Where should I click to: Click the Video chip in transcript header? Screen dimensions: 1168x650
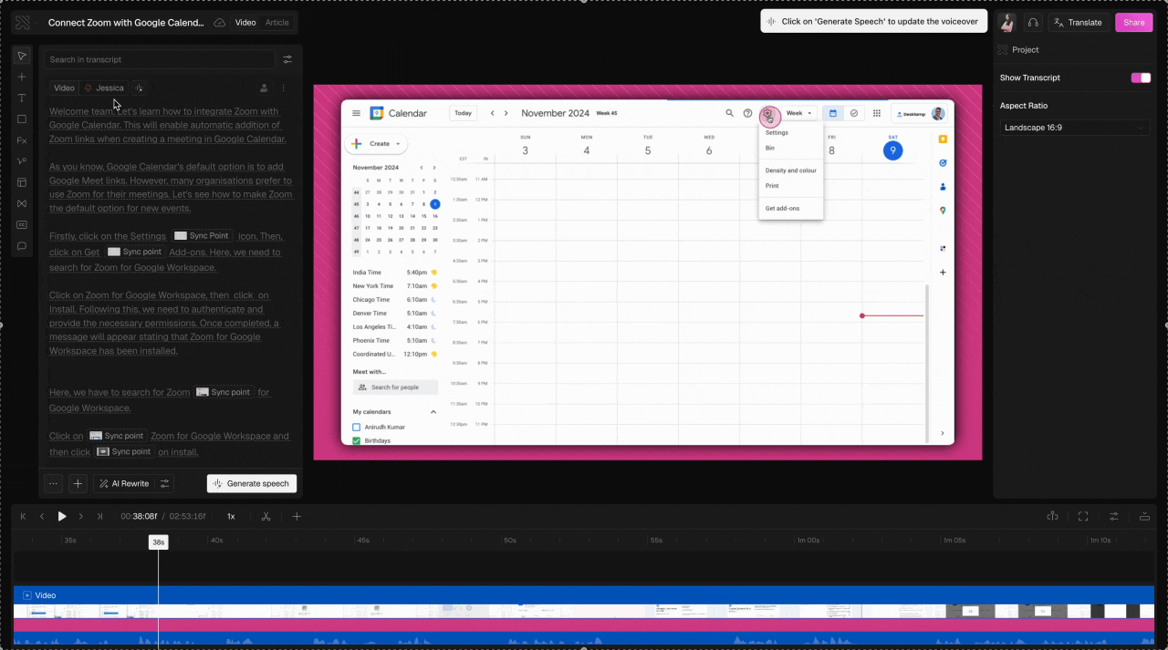point(64,88)
